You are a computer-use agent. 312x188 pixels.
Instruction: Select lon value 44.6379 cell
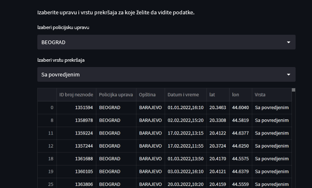pos(240,172)
